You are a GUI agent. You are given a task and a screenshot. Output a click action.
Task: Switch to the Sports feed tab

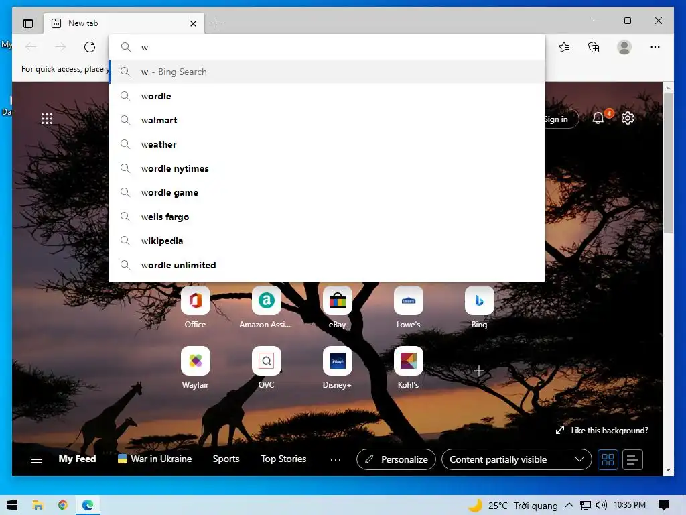pyautogui.click(x=226, y=459)
